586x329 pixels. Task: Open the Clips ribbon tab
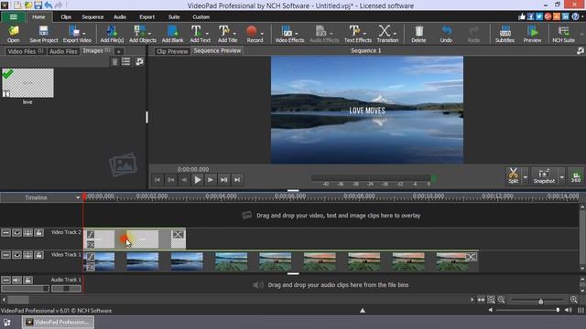tap(66, 16)
